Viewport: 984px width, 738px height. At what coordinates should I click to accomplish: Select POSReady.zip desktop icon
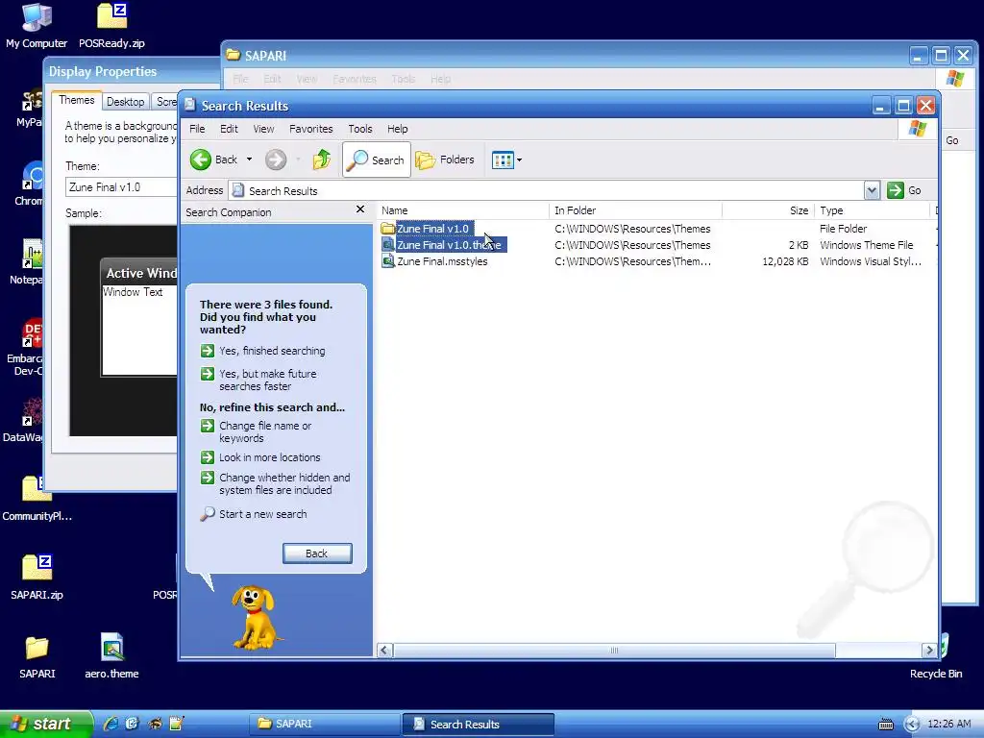[x=111, y=25]
